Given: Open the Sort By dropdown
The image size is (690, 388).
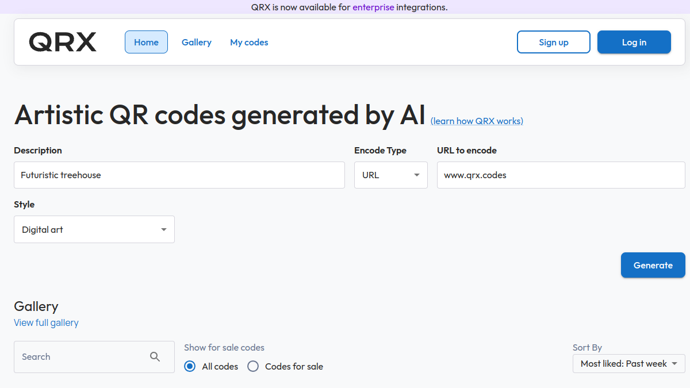Looking at the screenshot, I should [629, 363].
